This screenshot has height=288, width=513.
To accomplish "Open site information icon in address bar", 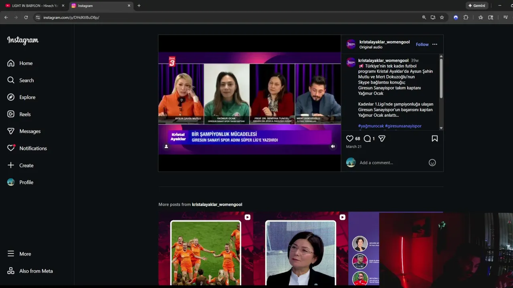I will (38, 18).
